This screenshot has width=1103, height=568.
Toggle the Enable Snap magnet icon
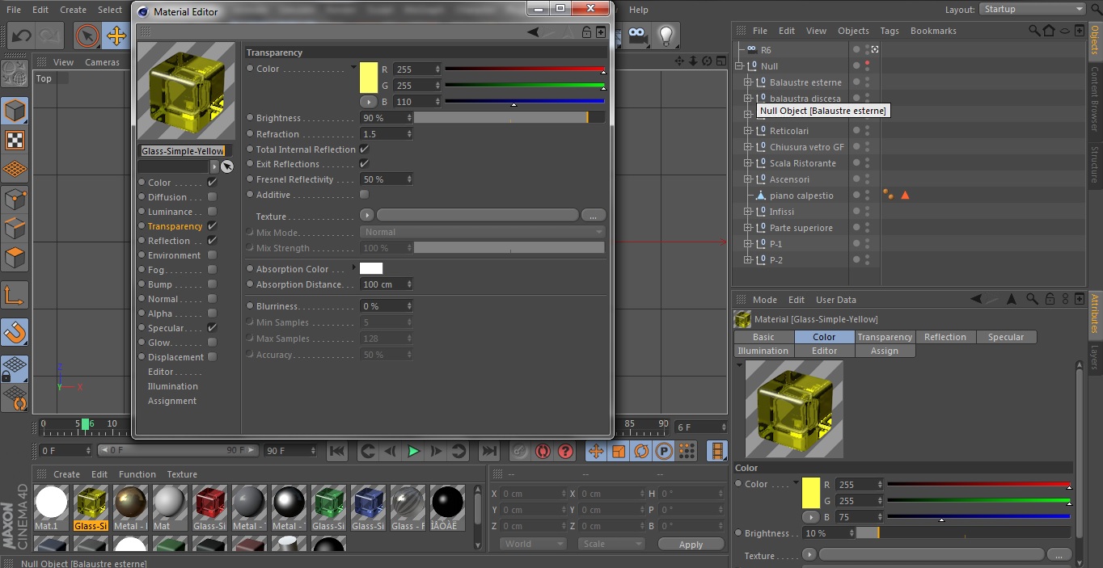click(x=15, y=332)
